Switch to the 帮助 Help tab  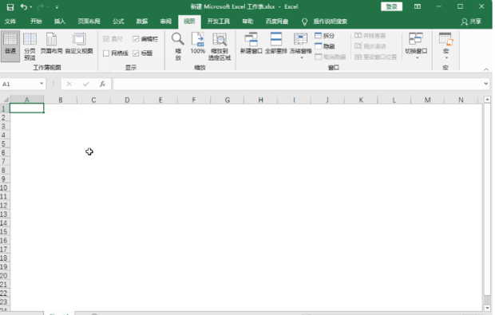[247, 22]
